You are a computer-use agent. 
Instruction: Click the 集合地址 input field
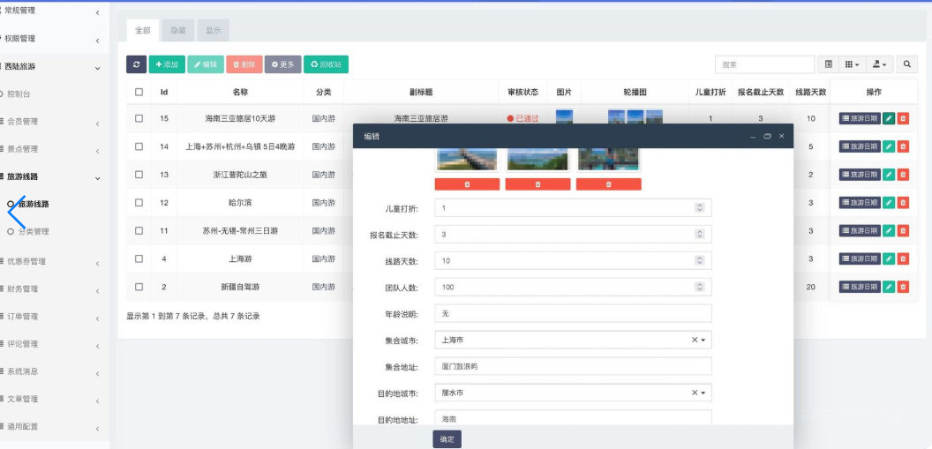[573, 365]
